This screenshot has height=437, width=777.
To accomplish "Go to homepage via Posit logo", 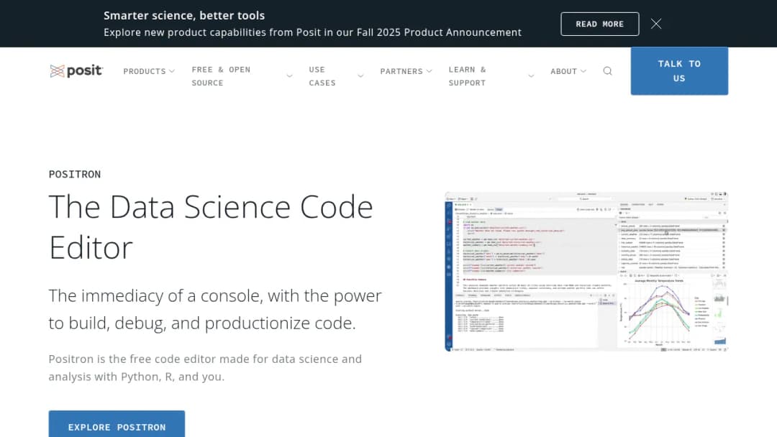I will pyautogui.click(x=76, y=71).
